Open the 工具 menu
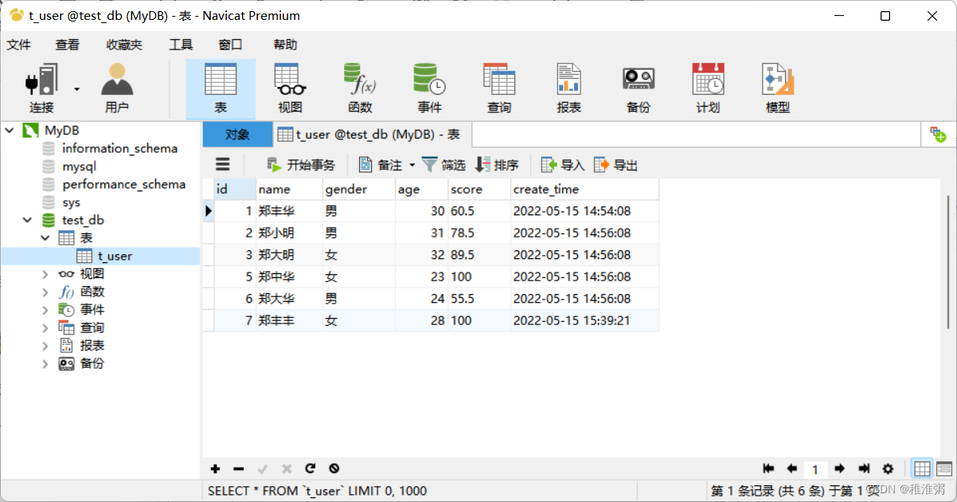The width and height of the screenshot is (957, 502). [x=181, y=45]
